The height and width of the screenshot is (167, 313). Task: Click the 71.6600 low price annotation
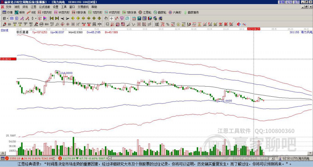click(226, 101)
